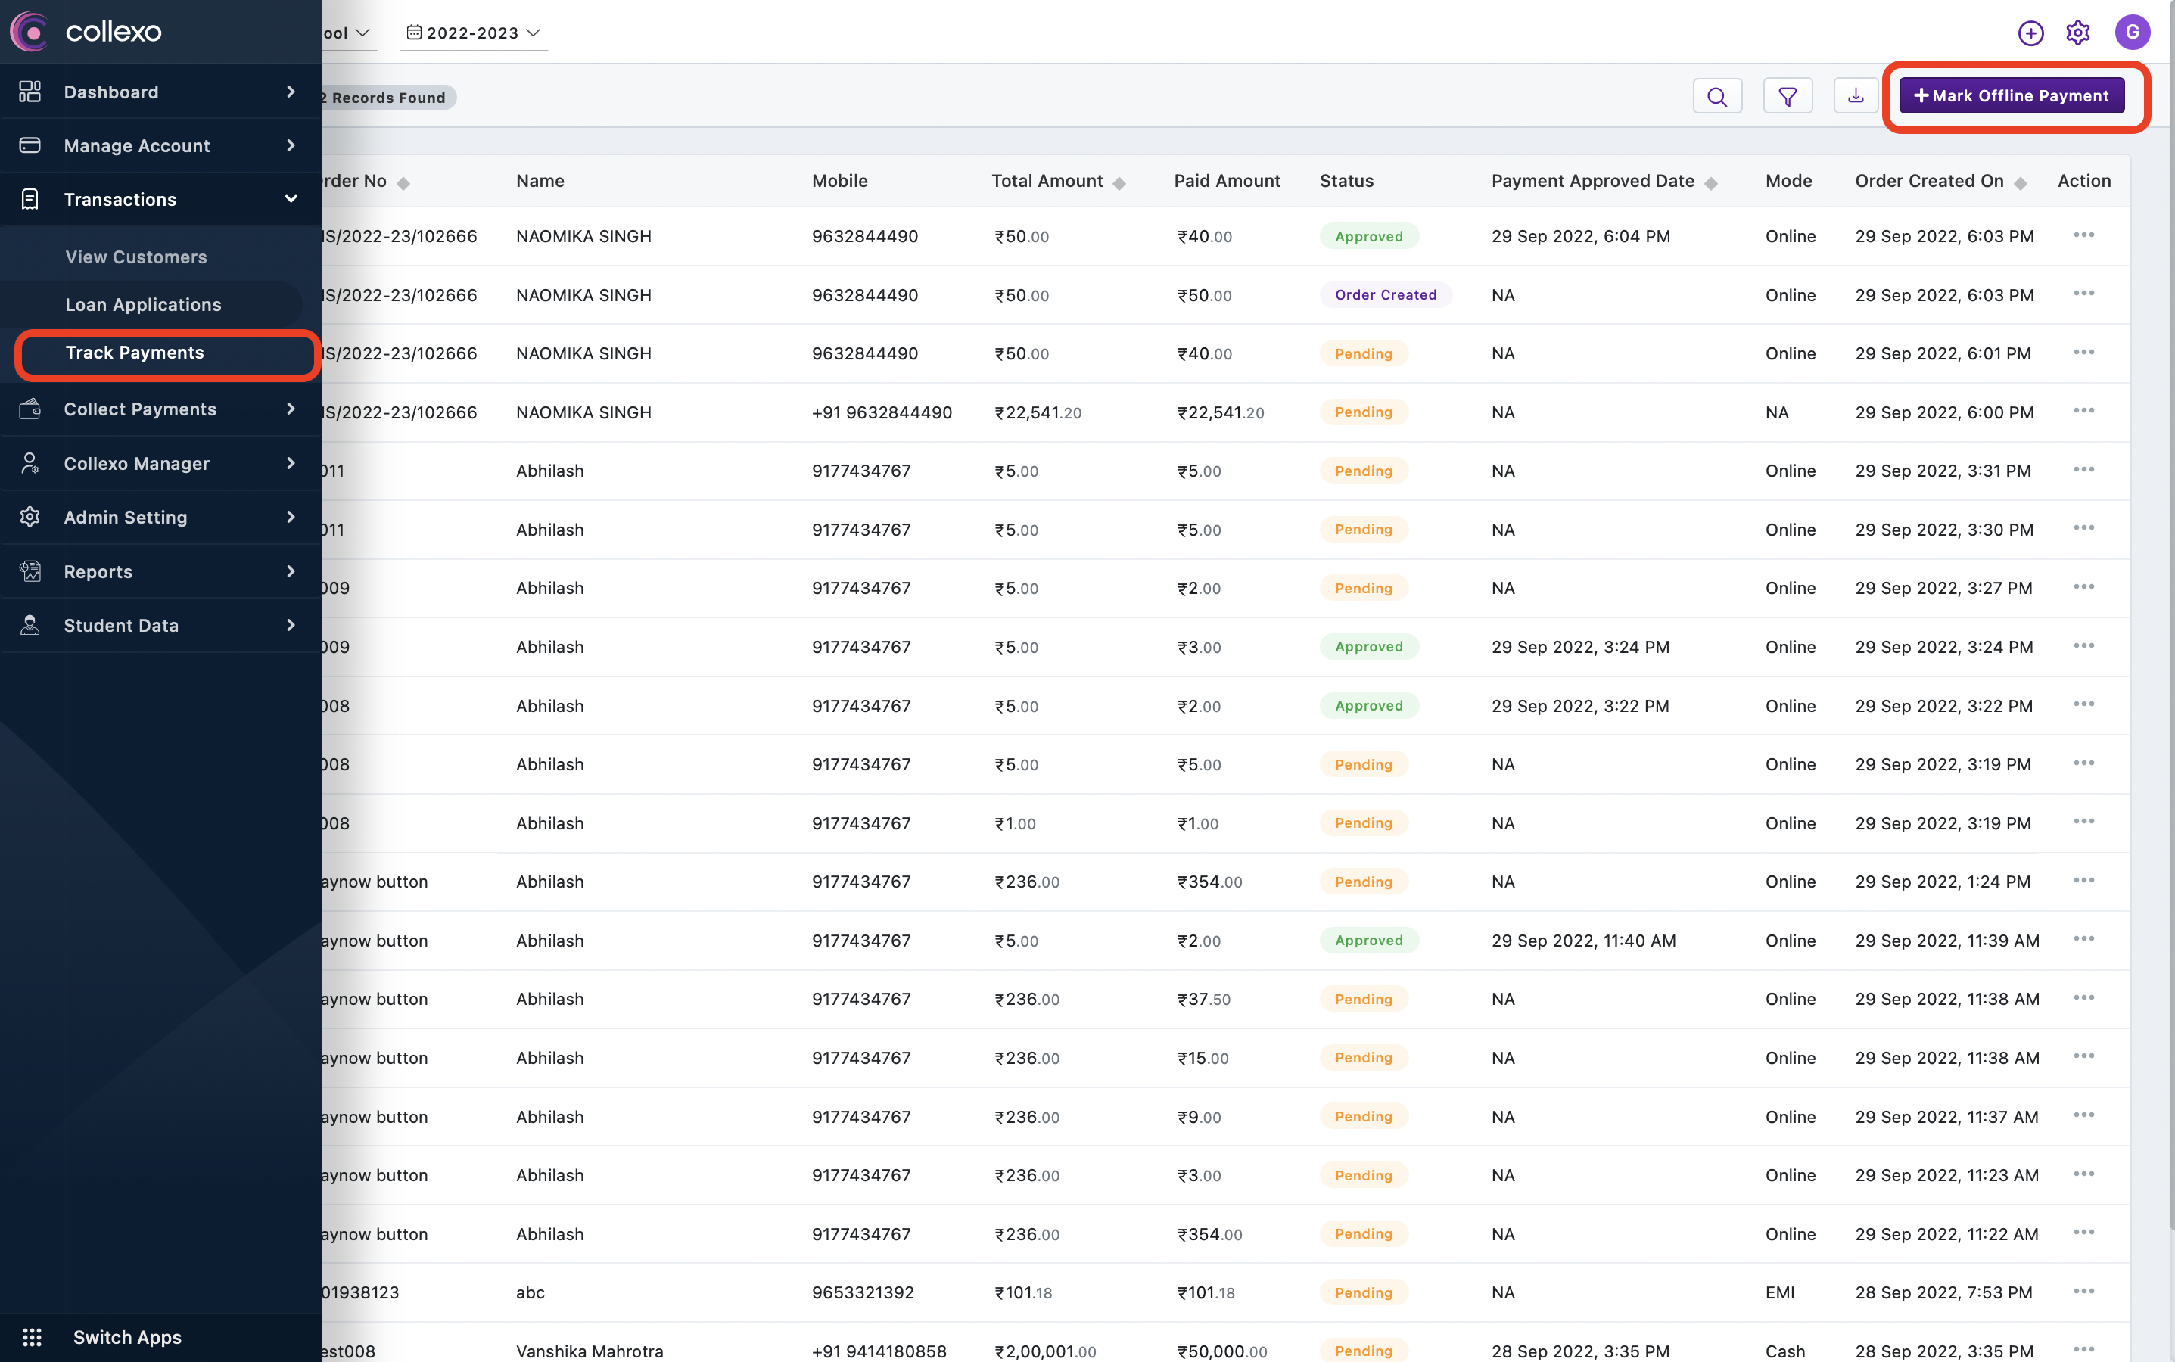This screenshot has height=1362, width=2175.
Task: Click Pending badge for Vanshika Mahrotra
Action: click(1363, 1351)
